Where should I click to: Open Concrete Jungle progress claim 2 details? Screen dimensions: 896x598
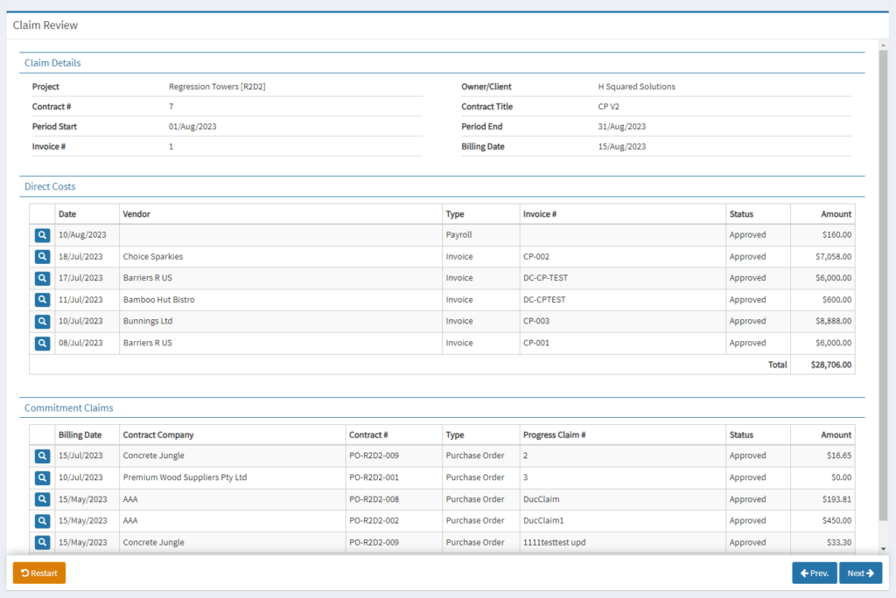(42, 455)
